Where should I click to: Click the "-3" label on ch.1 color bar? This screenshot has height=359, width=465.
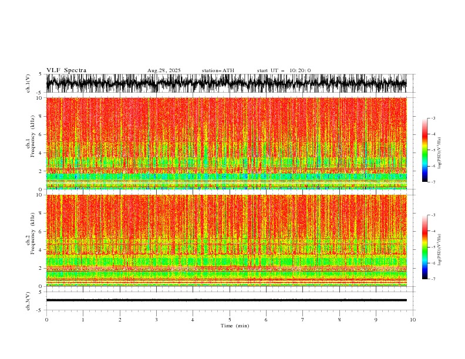(x=433, y=118)
